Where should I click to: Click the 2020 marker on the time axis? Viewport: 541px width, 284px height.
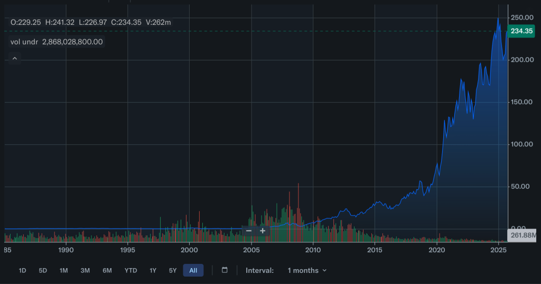pos(437,250)
